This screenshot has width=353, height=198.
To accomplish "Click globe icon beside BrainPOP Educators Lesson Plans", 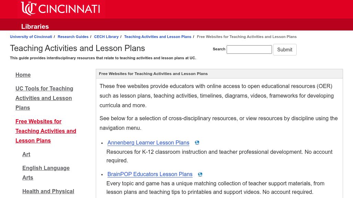I will pos(200,174).
